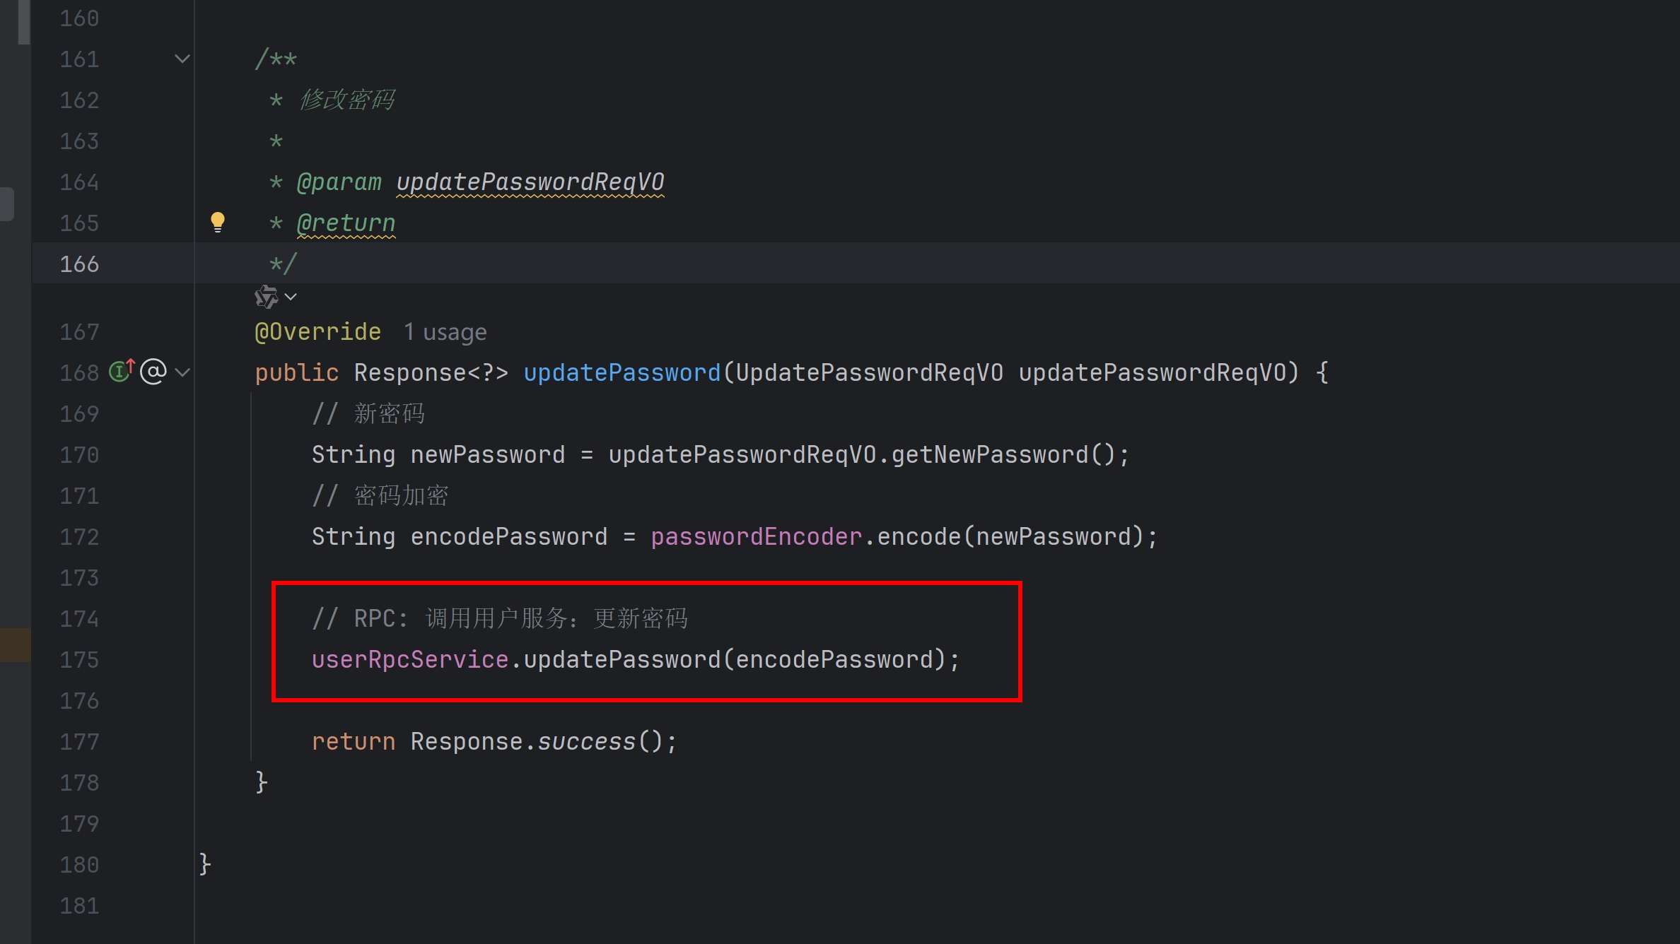Toggle breakpoint on line number 172
Screen dimensions: 1680x944
click(79, 537)
